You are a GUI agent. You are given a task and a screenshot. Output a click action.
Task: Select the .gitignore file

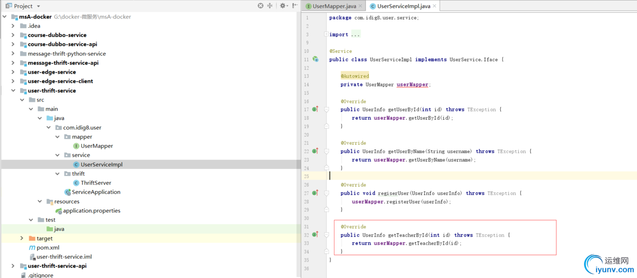[40, 275]
